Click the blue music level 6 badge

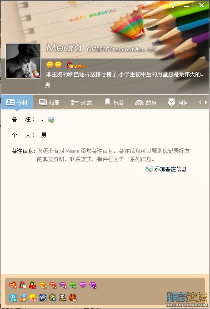pos(13,298)
